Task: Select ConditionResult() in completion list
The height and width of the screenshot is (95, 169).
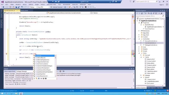Action: point(40,58)
